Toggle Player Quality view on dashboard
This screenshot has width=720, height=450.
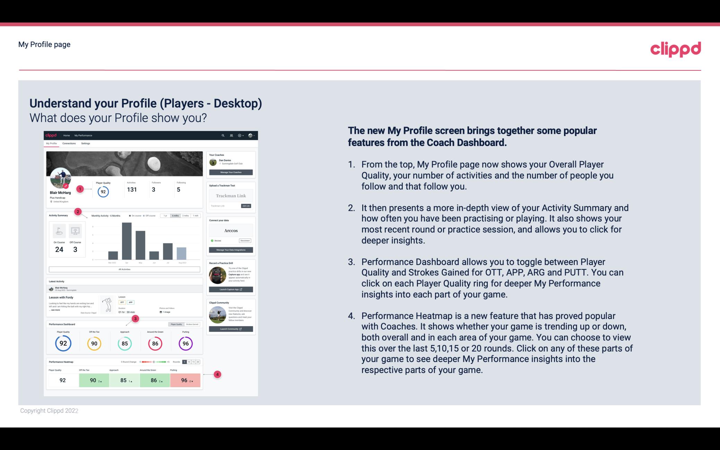click(x=176, y=324)
